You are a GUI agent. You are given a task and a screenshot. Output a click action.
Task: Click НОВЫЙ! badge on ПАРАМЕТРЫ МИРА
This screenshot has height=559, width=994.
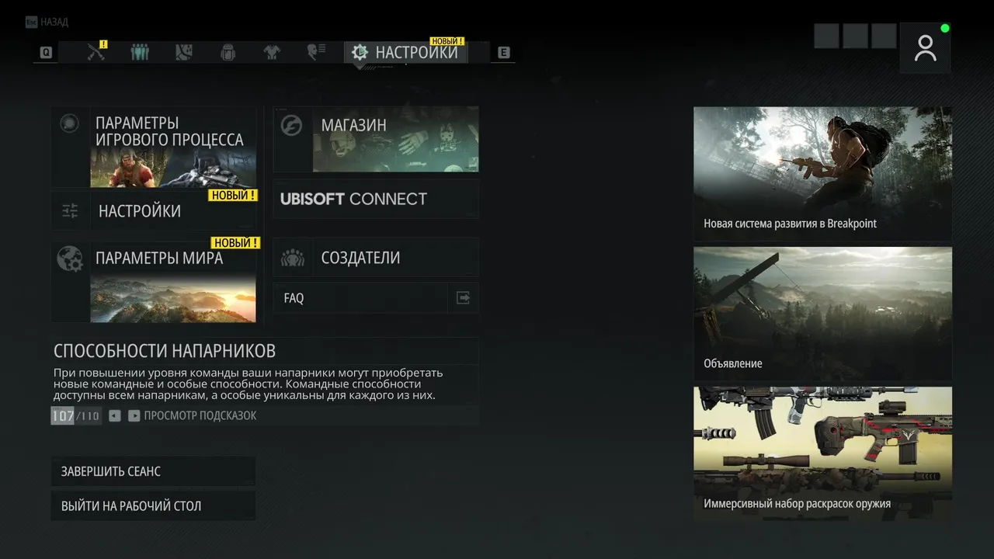[x=235, y=243]
